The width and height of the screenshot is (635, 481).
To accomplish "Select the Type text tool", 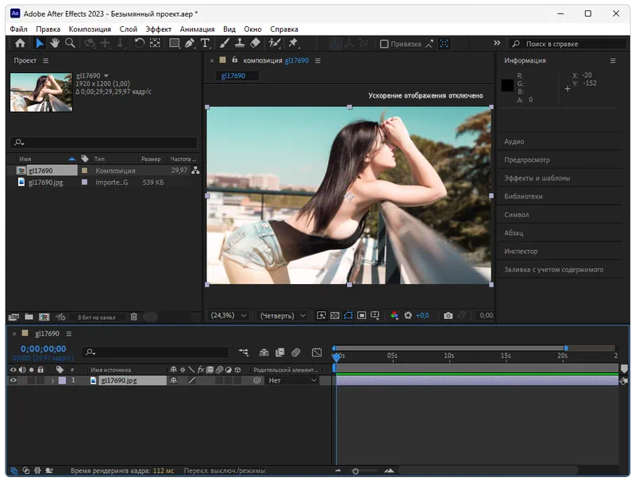I will 205,44.
